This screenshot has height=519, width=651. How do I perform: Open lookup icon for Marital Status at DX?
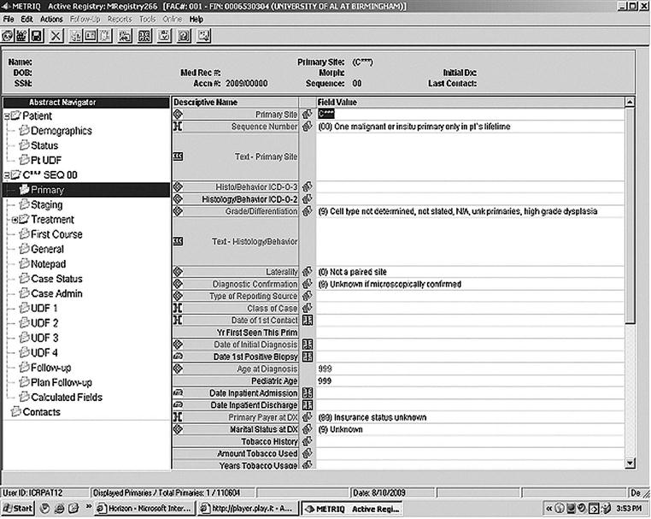[307, 429]
